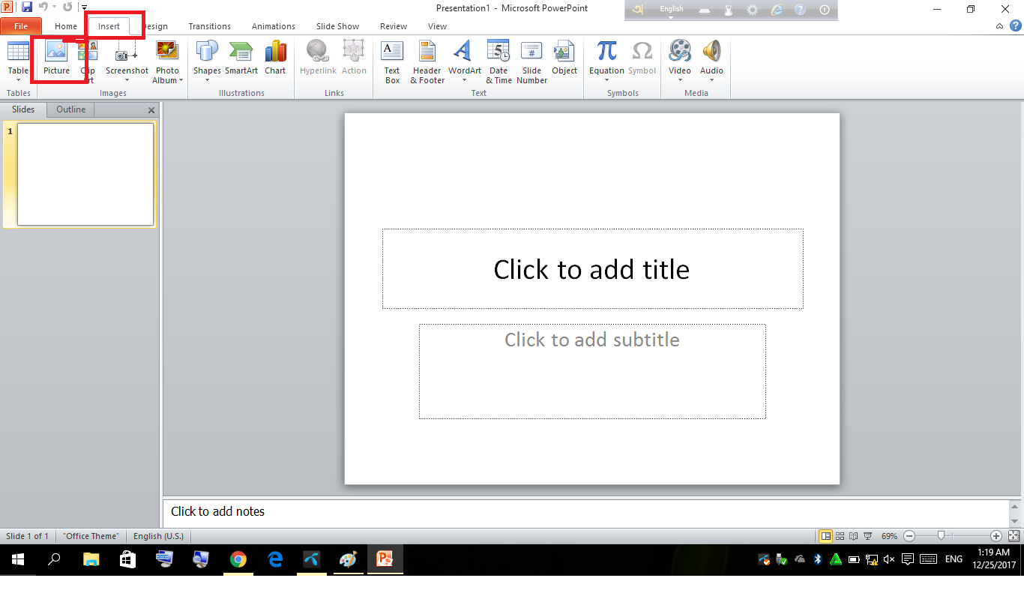Expand the Shapes gallery dropdown
This screenshot has width=1024, height=596.
click(207, 80)
